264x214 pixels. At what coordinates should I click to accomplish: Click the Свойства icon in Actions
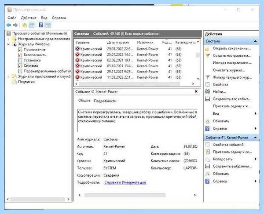[x=208, y=84]
